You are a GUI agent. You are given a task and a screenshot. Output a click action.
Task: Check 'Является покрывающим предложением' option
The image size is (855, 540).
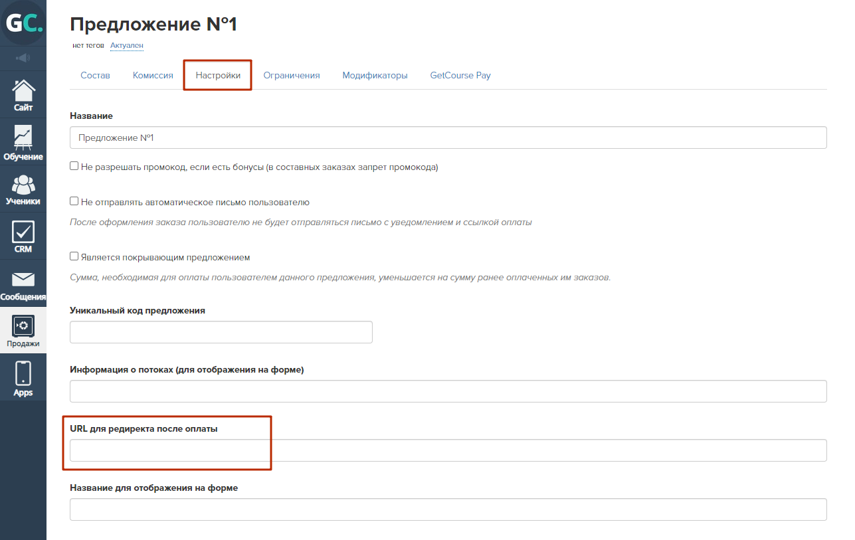coord(74,256)
